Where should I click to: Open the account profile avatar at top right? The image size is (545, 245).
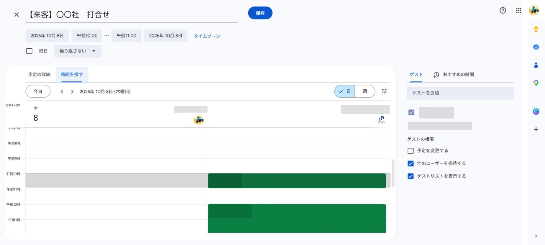[534, 10]
